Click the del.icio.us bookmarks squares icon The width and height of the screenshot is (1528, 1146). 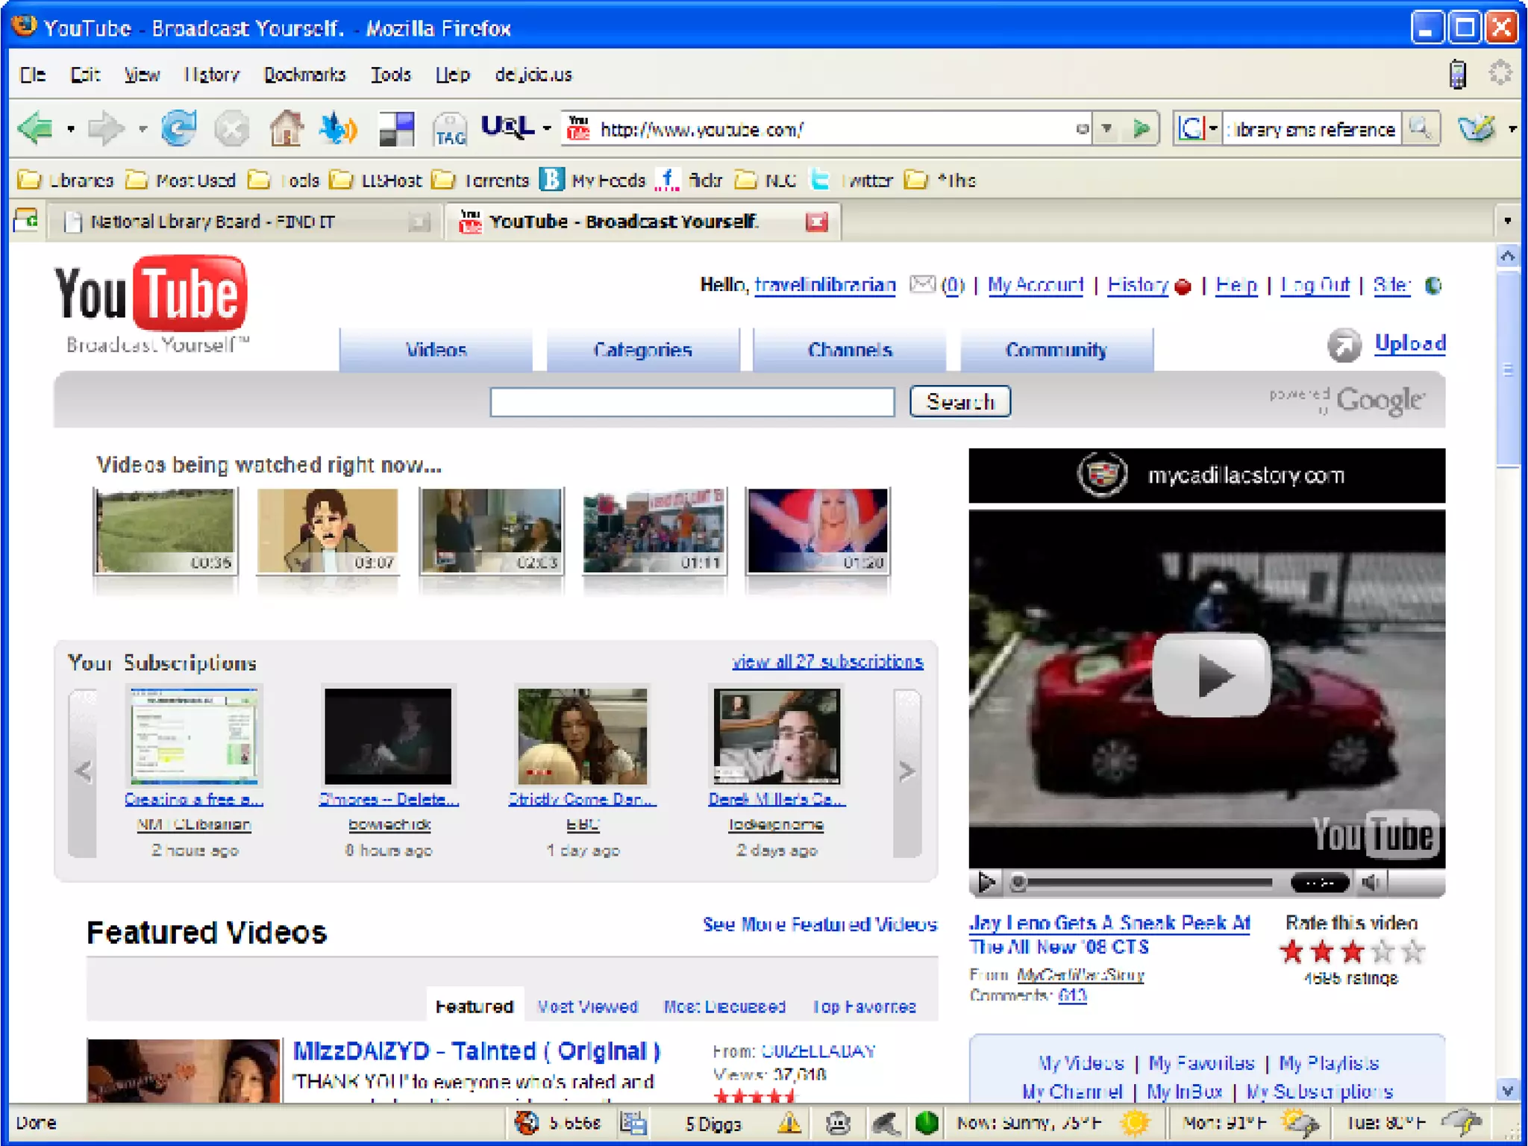click(x=396, y=129)
